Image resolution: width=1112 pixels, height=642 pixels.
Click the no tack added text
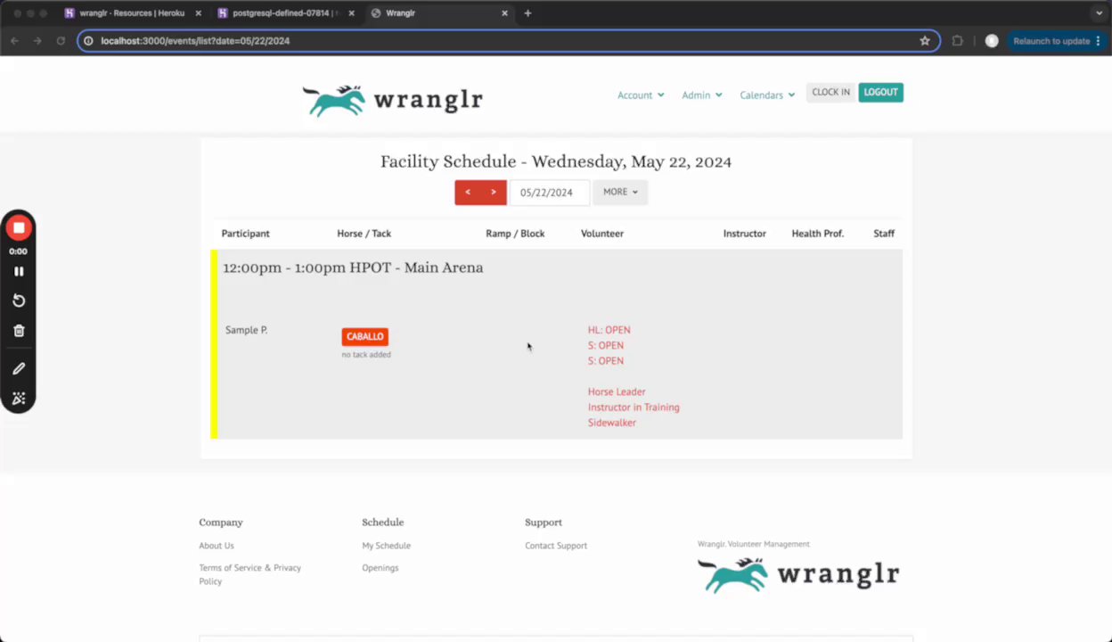click(x=365, y=355)
